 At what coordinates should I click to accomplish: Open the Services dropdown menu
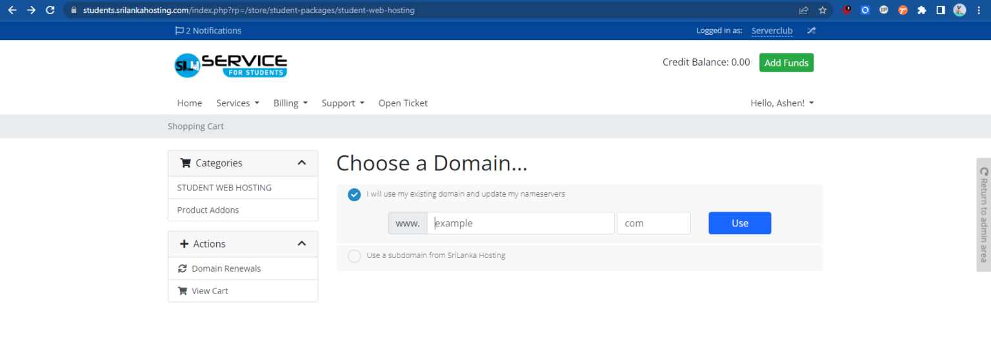click(x=237, y=103)
